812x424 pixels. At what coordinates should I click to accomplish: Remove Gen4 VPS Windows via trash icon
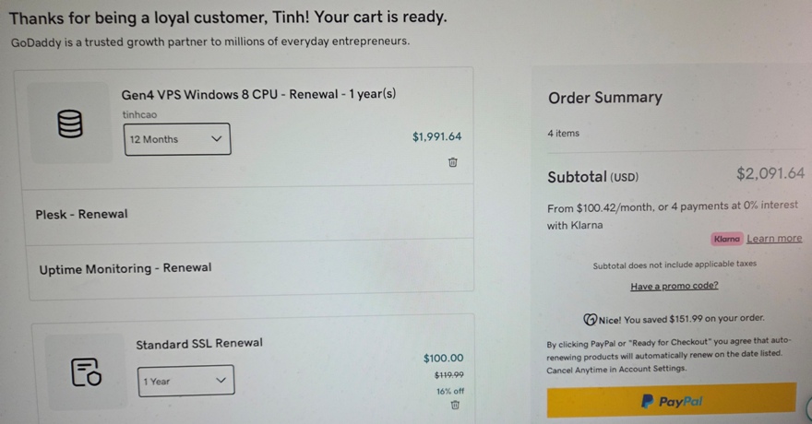(453, 162)
